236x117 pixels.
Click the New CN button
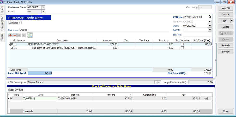[x=226, y=9]
